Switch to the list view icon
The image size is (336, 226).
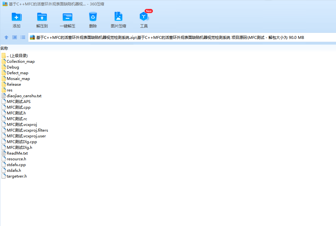pos(23,37)
